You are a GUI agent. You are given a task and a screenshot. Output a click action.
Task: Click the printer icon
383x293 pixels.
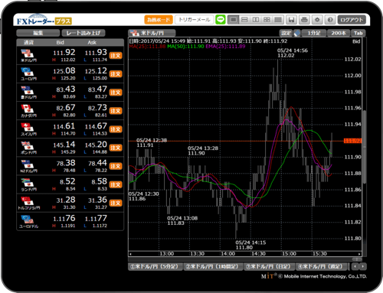pyautogui.click(x=304, y=20)
